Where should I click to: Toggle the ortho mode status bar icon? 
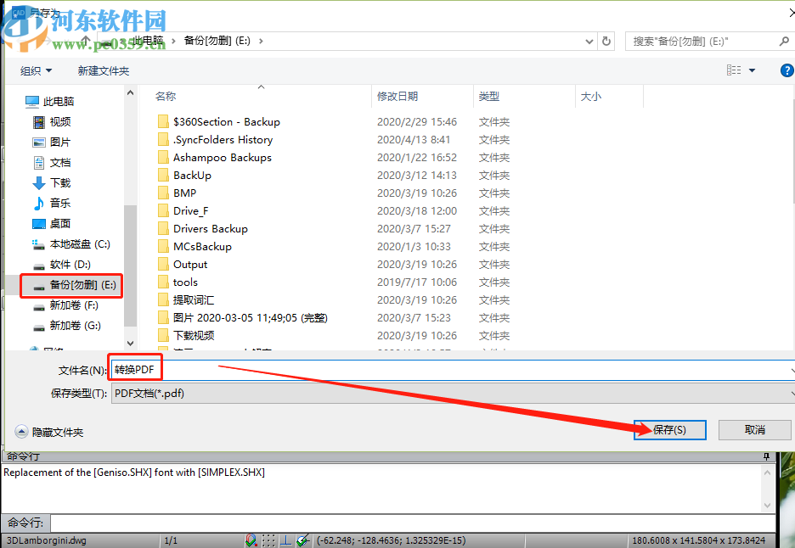[x=286, y=540]
